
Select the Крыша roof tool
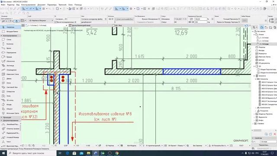coord(10,57)
